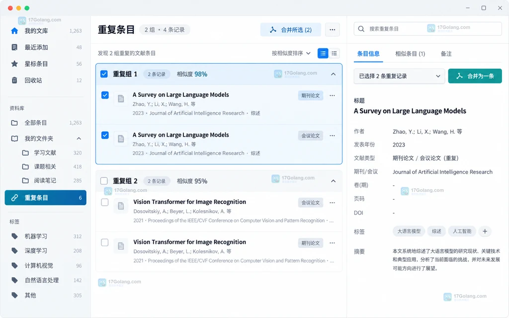The image size is (509, 318).
Task: Open the 备注 tab
Action: pyautogui.click(x=446, y=54)
